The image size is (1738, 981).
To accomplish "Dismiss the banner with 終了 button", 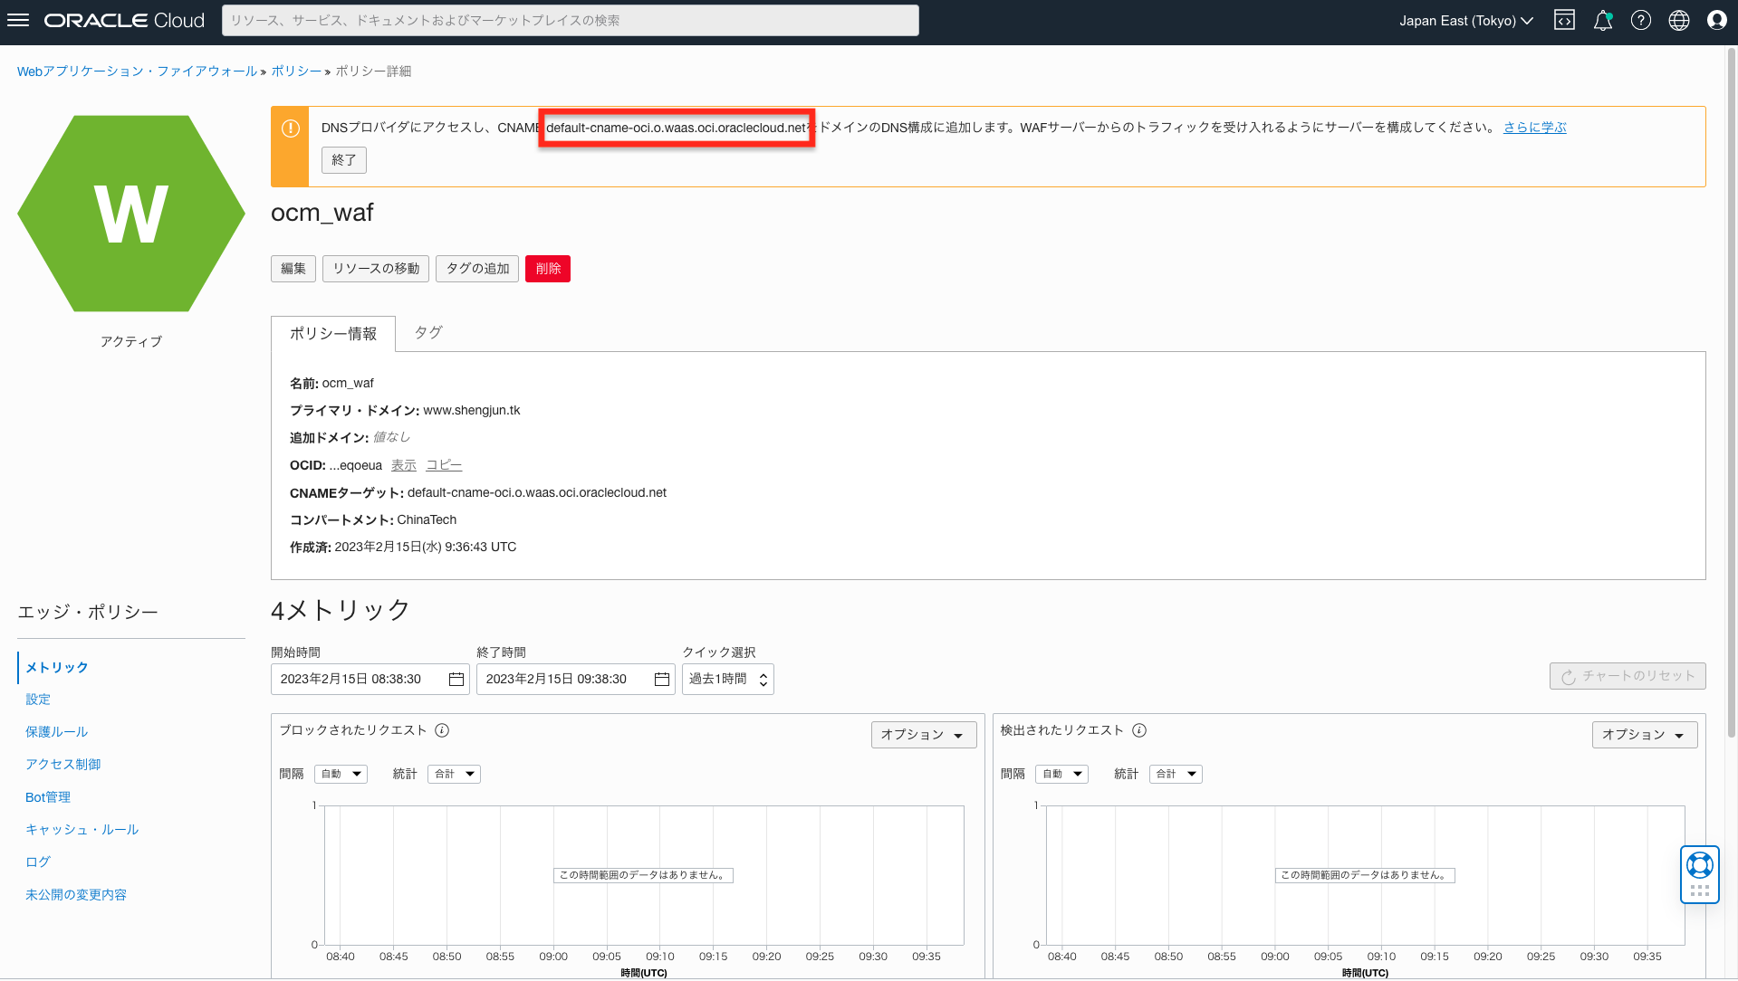I will coord(344,160).
